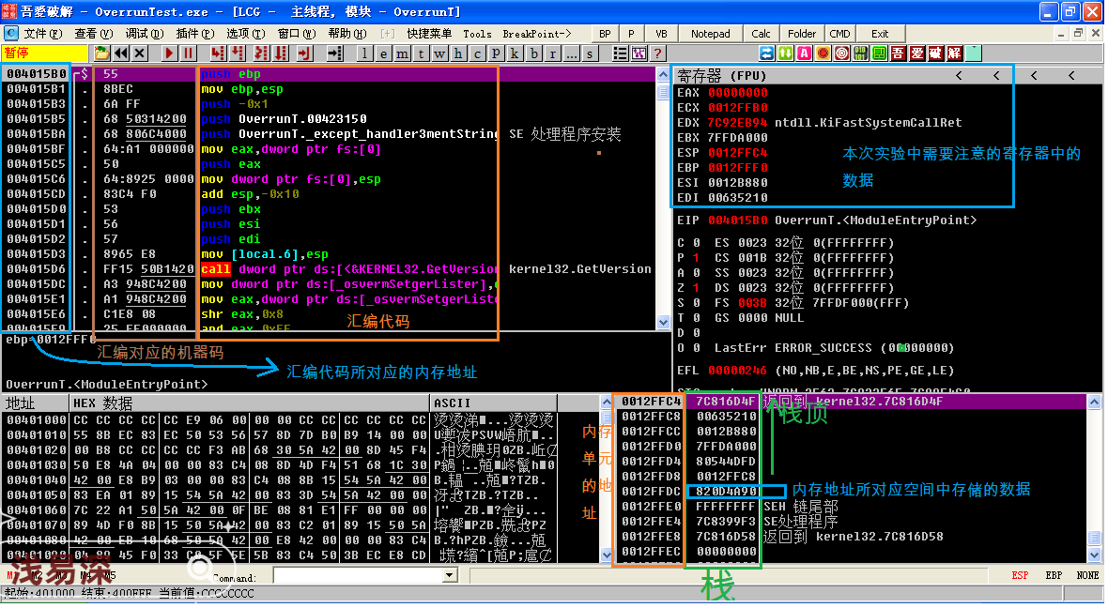Open the 快捷菜单 menu
The height and width of the screenshot is (608, 1108).
pyautogui.click(x=430, y=34)
